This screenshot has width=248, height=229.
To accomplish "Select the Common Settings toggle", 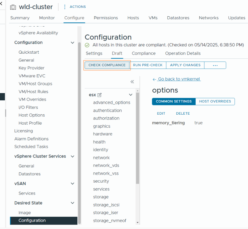I will [174, 102].
